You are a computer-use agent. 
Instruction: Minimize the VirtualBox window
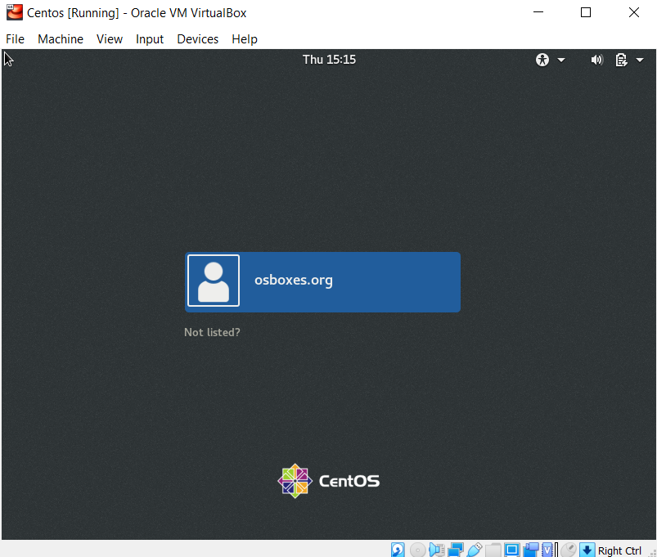click(x=538, y=12)
